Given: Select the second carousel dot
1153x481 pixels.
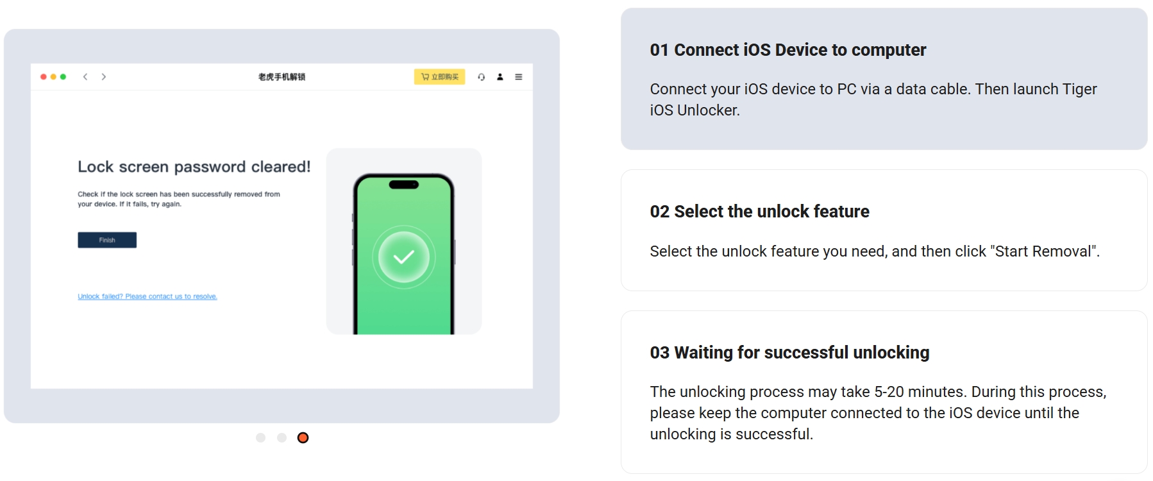Looking at the screenshot, I should (x=282, y=437).
